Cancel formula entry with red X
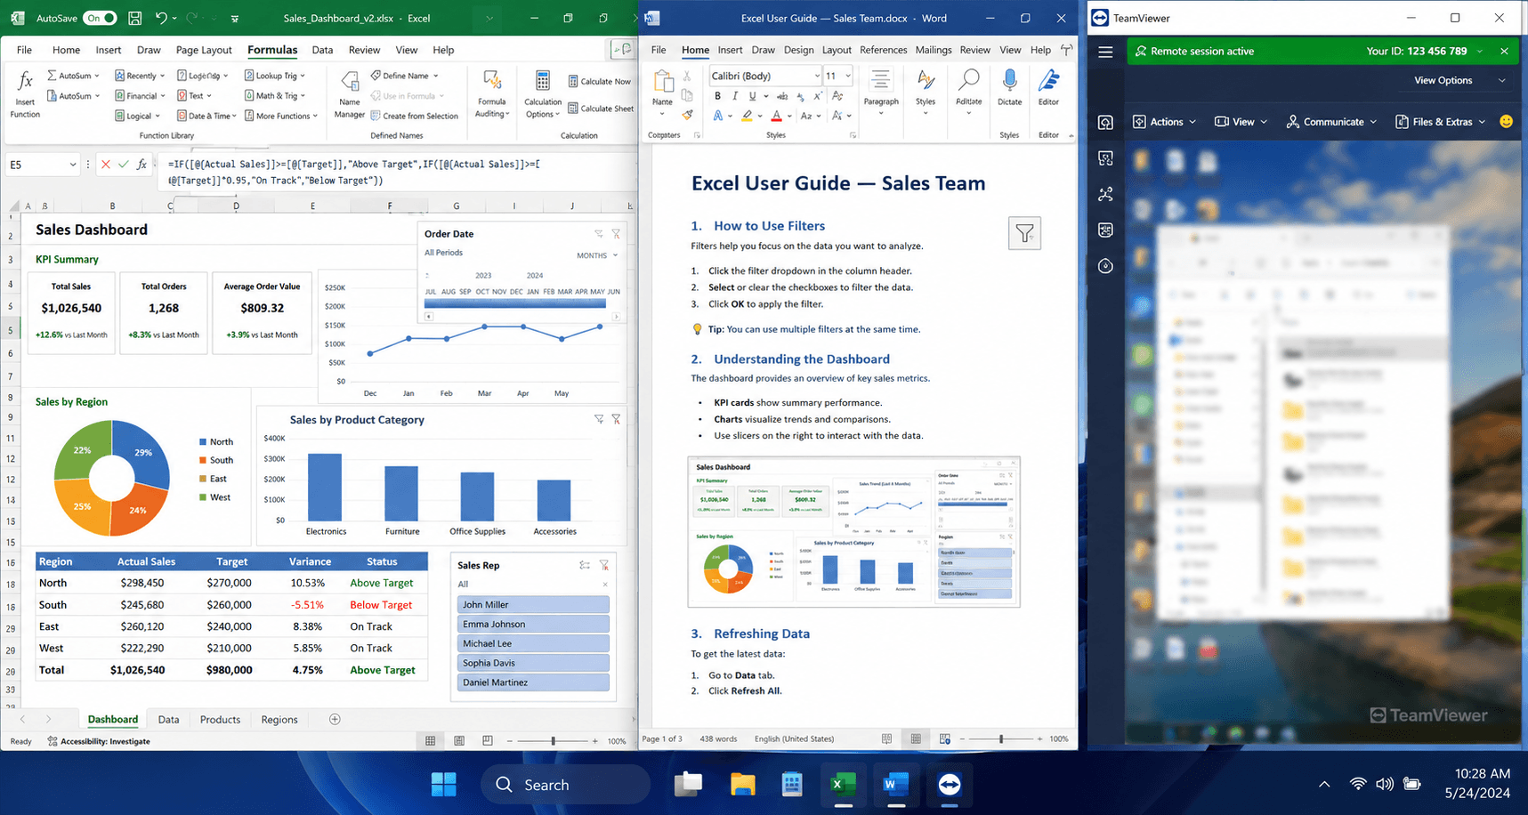This screenshot has height=815, width=1528. coord(106,165)
